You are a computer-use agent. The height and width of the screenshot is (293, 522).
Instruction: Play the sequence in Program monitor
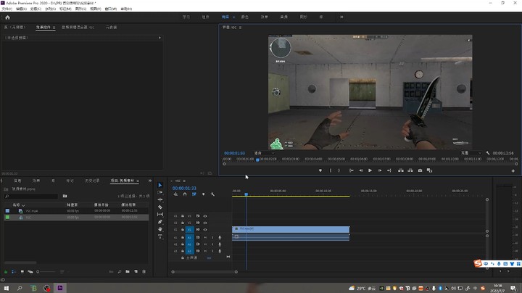(x=370, y=170)
